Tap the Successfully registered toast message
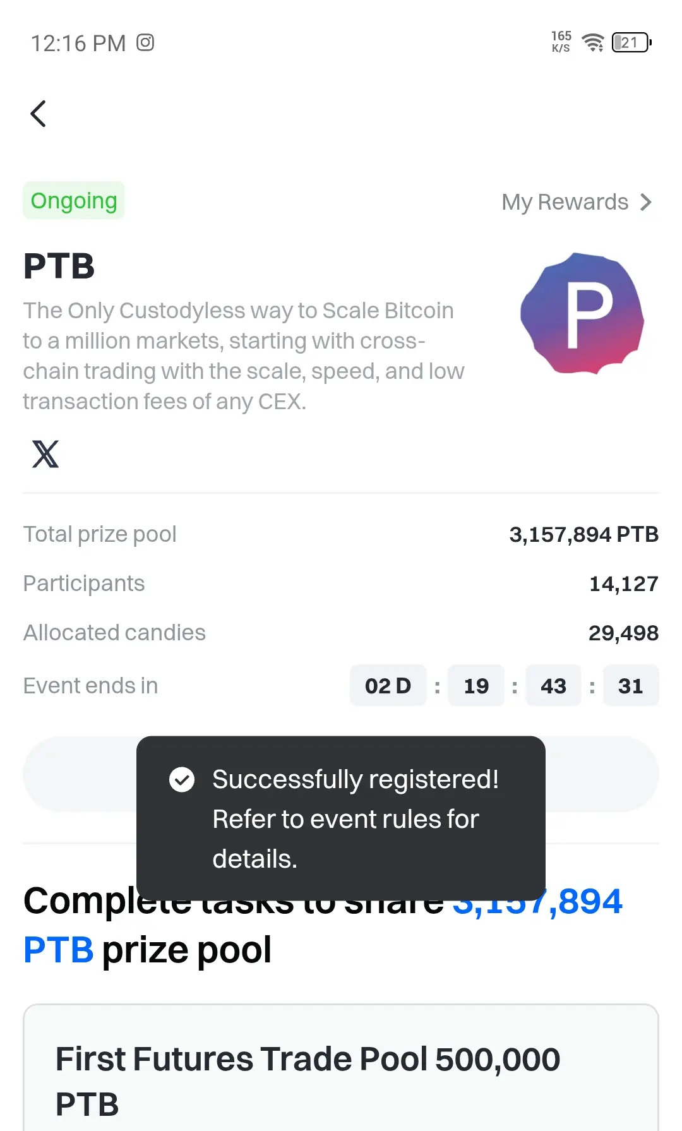Image resolution: width=682 pixels, height=1131 pixels. [x=341, y=818]
